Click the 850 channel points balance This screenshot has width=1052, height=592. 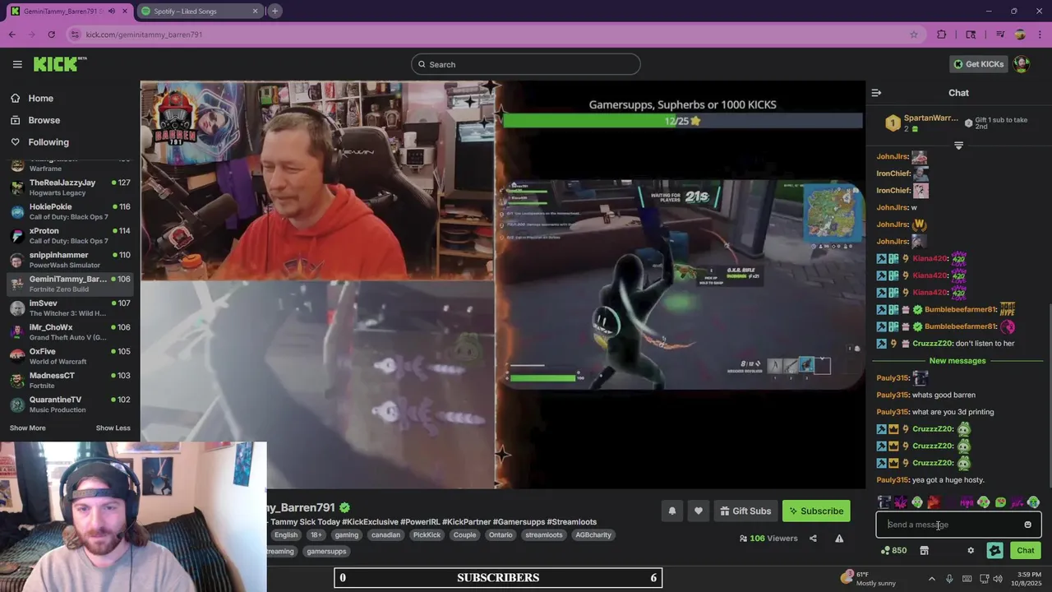pyautogui.click(x=893, y=550)
